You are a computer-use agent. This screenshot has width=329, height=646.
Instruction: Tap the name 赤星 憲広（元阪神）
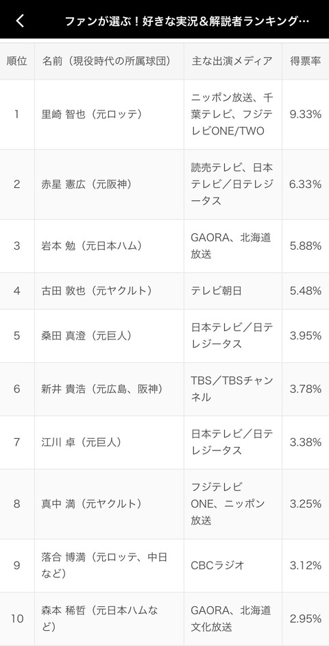tap(87, 184)
